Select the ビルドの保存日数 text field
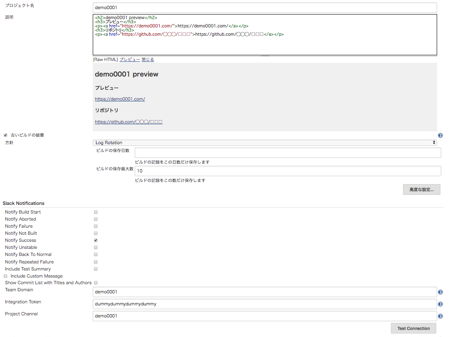Viewport: 450px width, 337px height. 287,153
